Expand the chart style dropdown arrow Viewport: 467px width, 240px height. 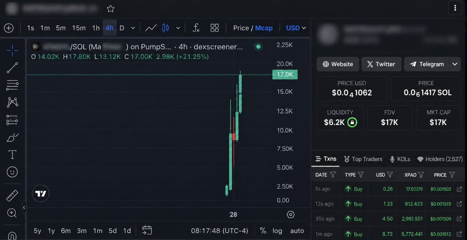178,28
